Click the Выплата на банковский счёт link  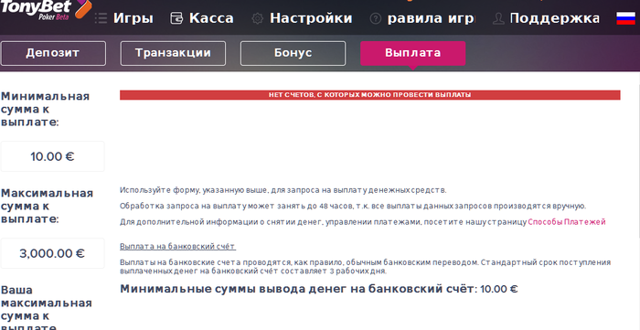[177, 247]
